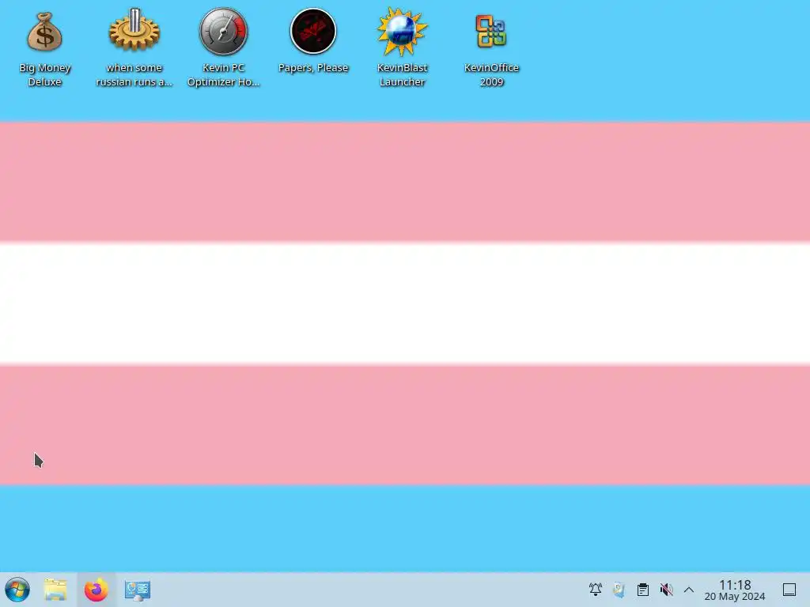Show notifications from the bell tray icon
This screenshot has width=810, height=607.
click(596, 590)
